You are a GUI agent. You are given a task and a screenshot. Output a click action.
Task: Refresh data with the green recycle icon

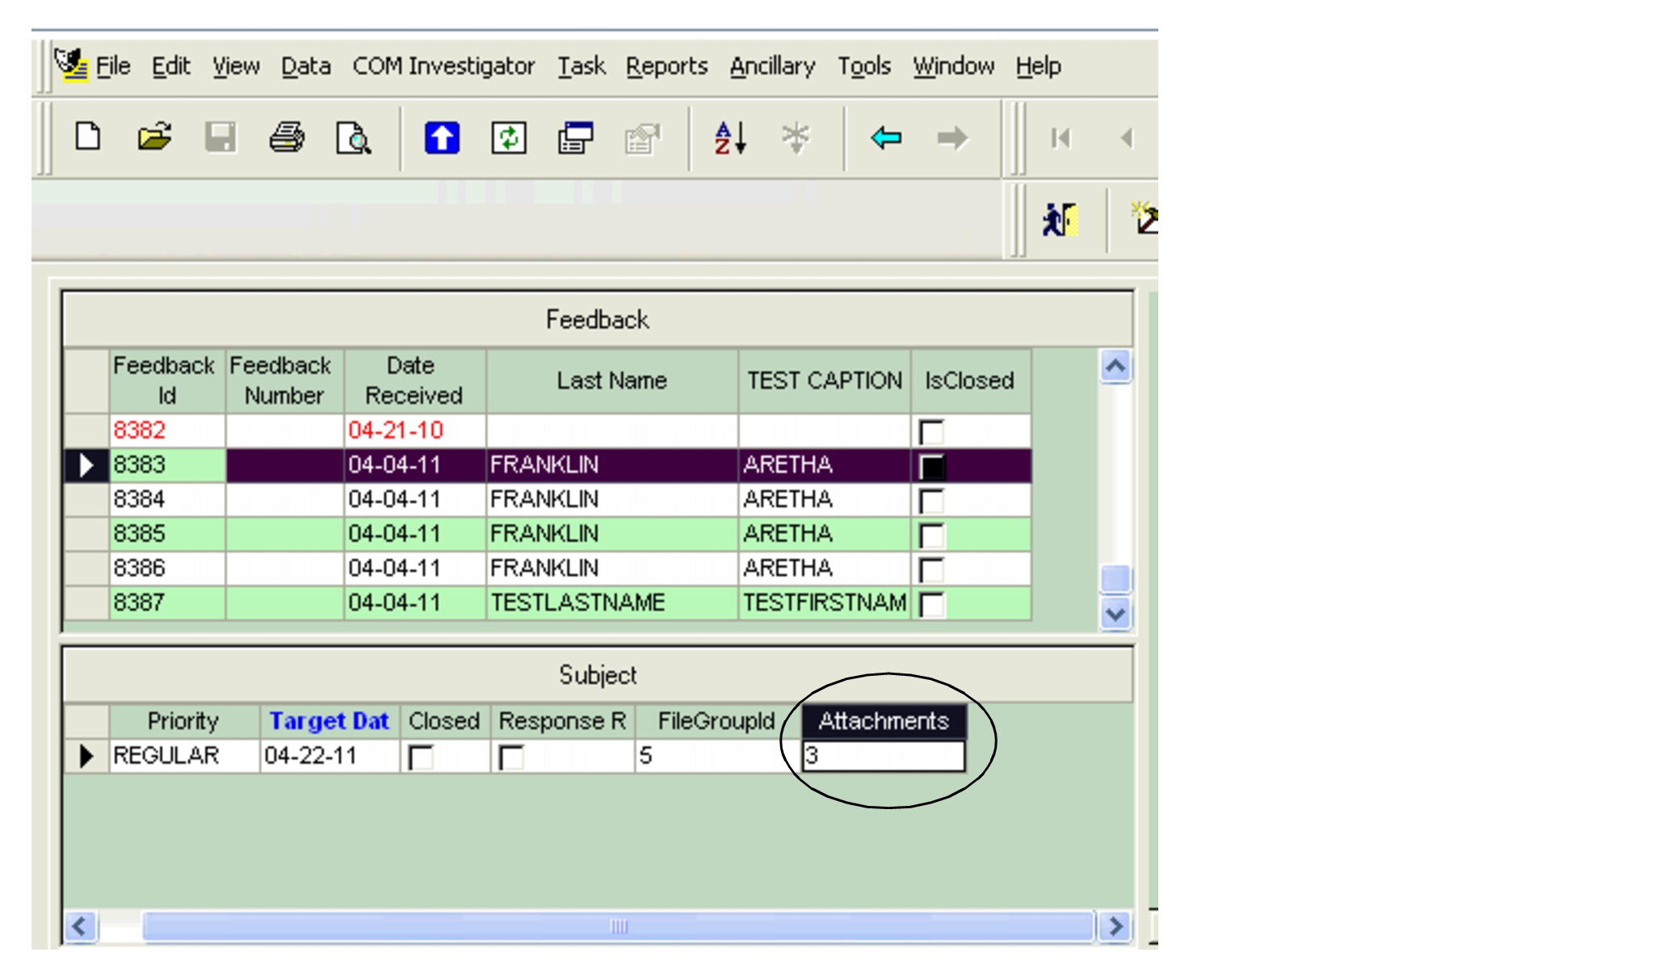[509, 137]
